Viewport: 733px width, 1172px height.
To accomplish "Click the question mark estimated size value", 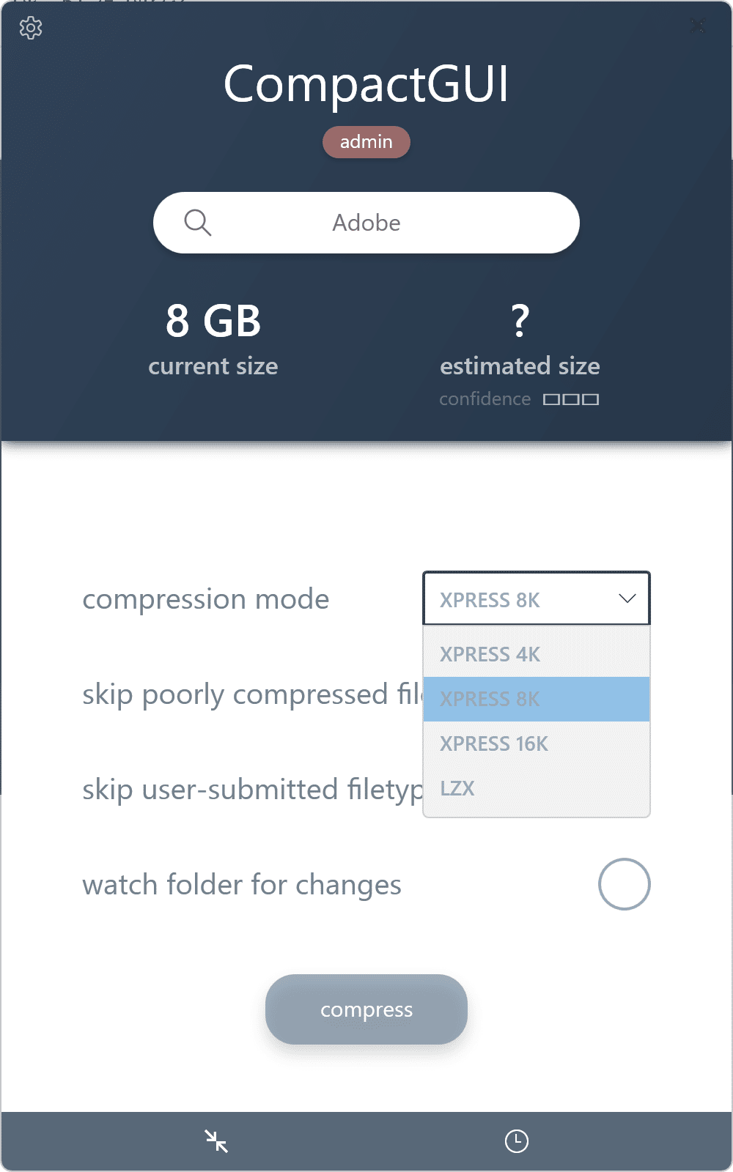I will coord(520,321).
